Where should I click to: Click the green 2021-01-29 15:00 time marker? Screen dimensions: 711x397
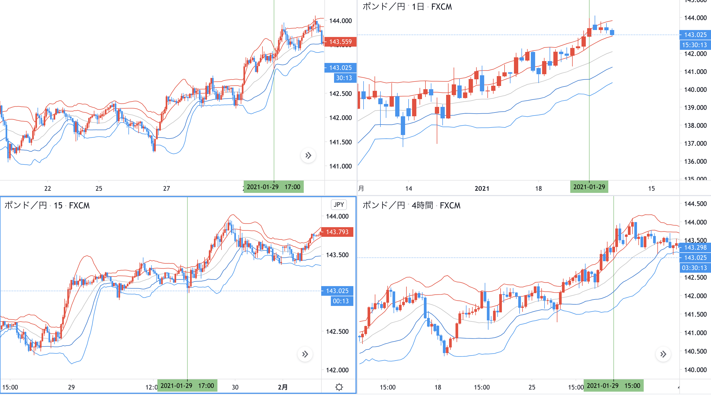(x=613, y=385)
